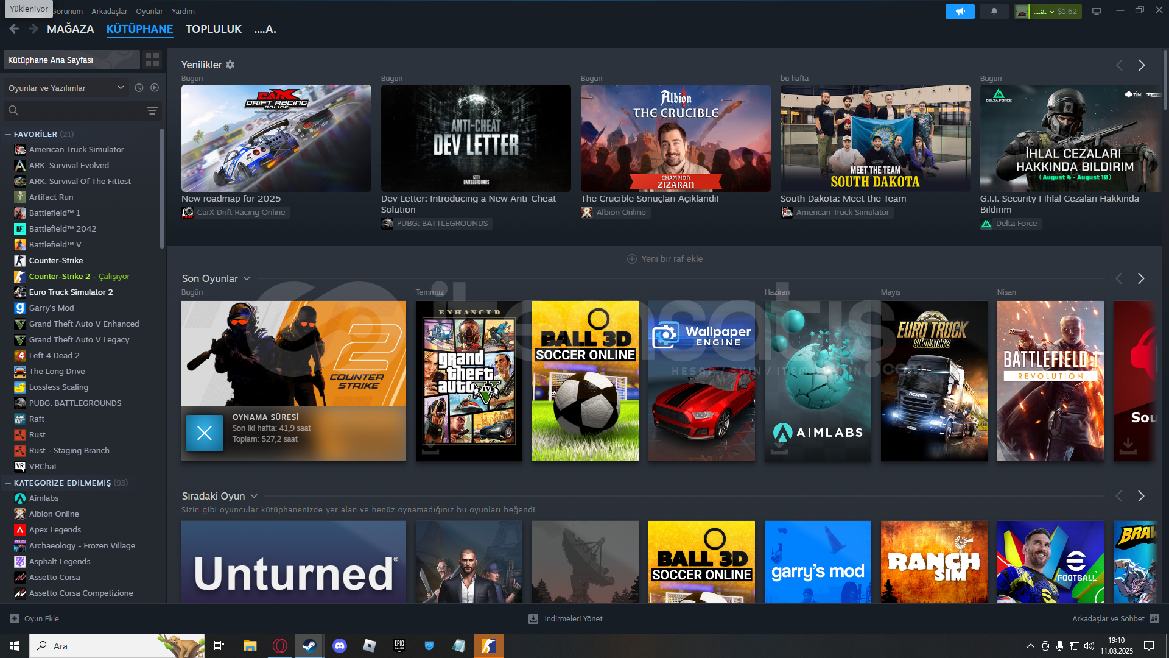Open PUBG: BATTLEGROUNDS news tag
The height and width of the screenshot is (658, 1169).
click(x=436, y=223)
